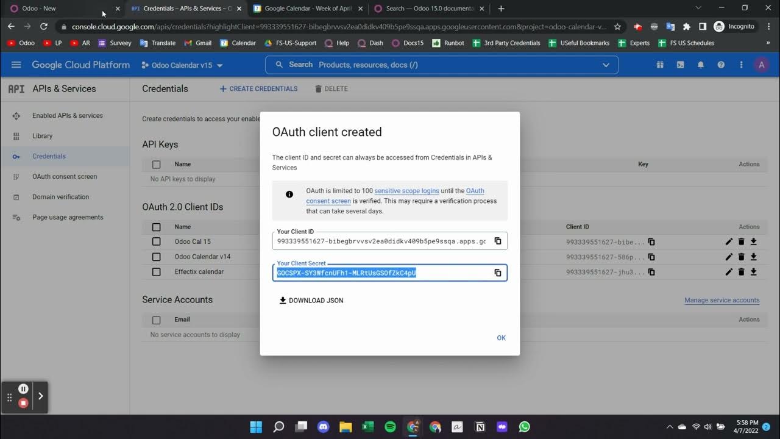The height and width of the screenshot is (439, 780).
Task: Edit the Odoo Calendar v14 client
Action: tap(729, 257)
